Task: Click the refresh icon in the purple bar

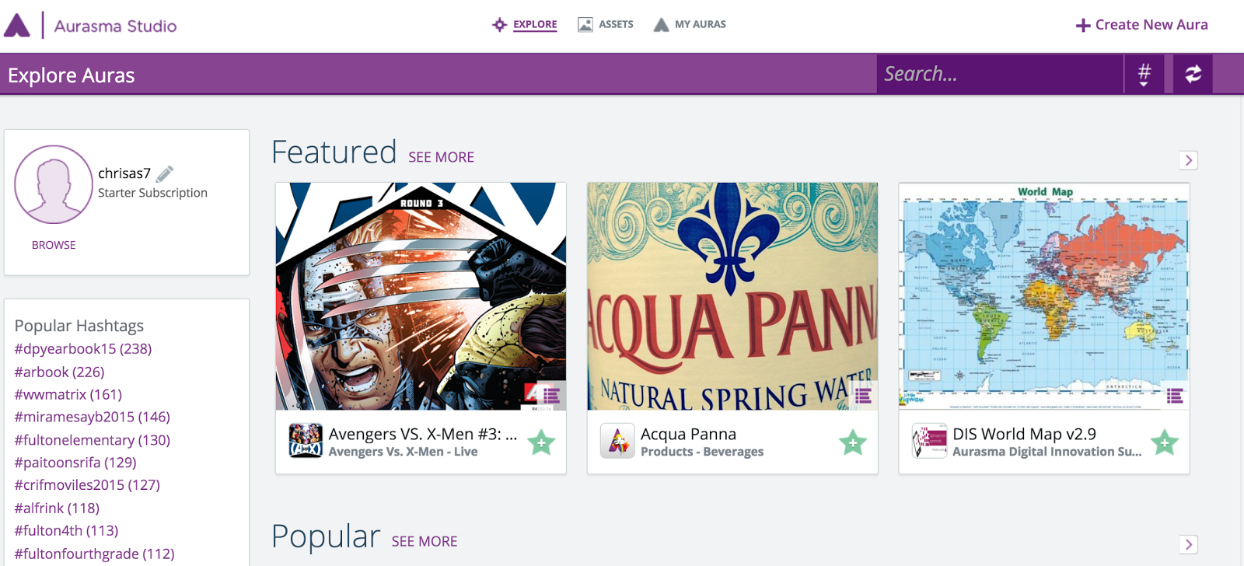Action: [x=1192, y=74]
